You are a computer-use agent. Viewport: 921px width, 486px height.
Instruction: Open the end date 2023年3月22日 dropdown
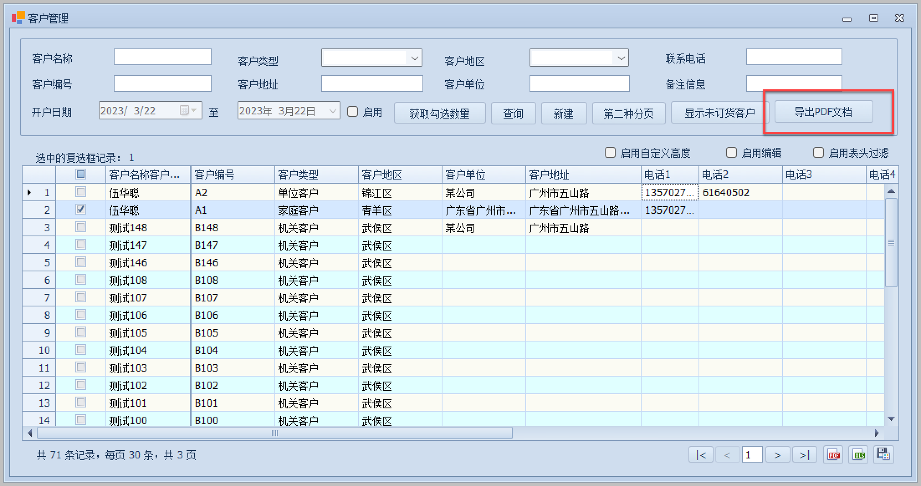333,111
